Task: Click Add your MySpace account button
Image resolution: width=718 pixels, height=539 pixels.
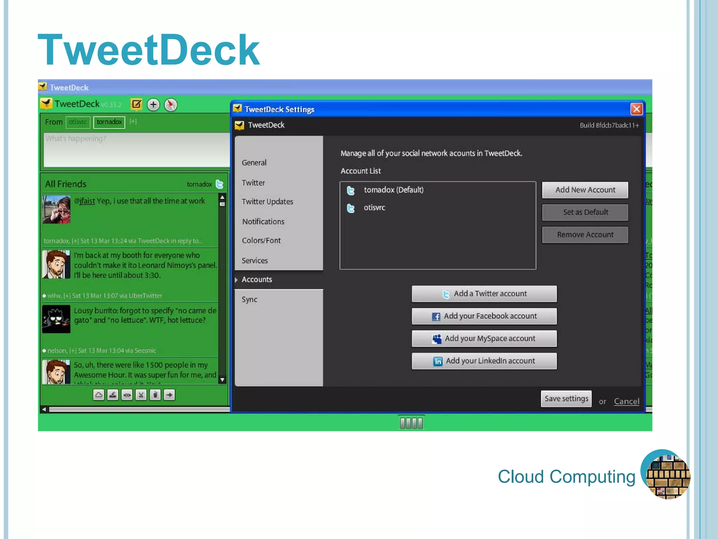Action: pos(484,339)
